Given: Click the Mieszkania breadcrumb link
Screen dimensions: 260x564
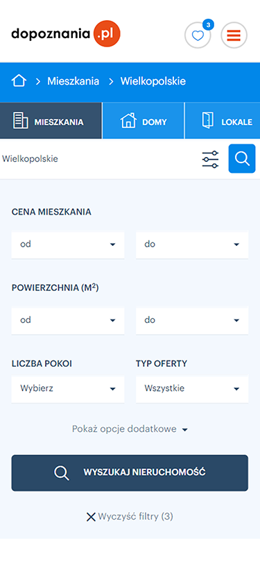Looking at the screenshot, I should pos(73,81).
